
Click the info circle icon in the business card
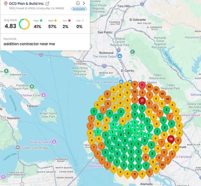tap(78, 3)
